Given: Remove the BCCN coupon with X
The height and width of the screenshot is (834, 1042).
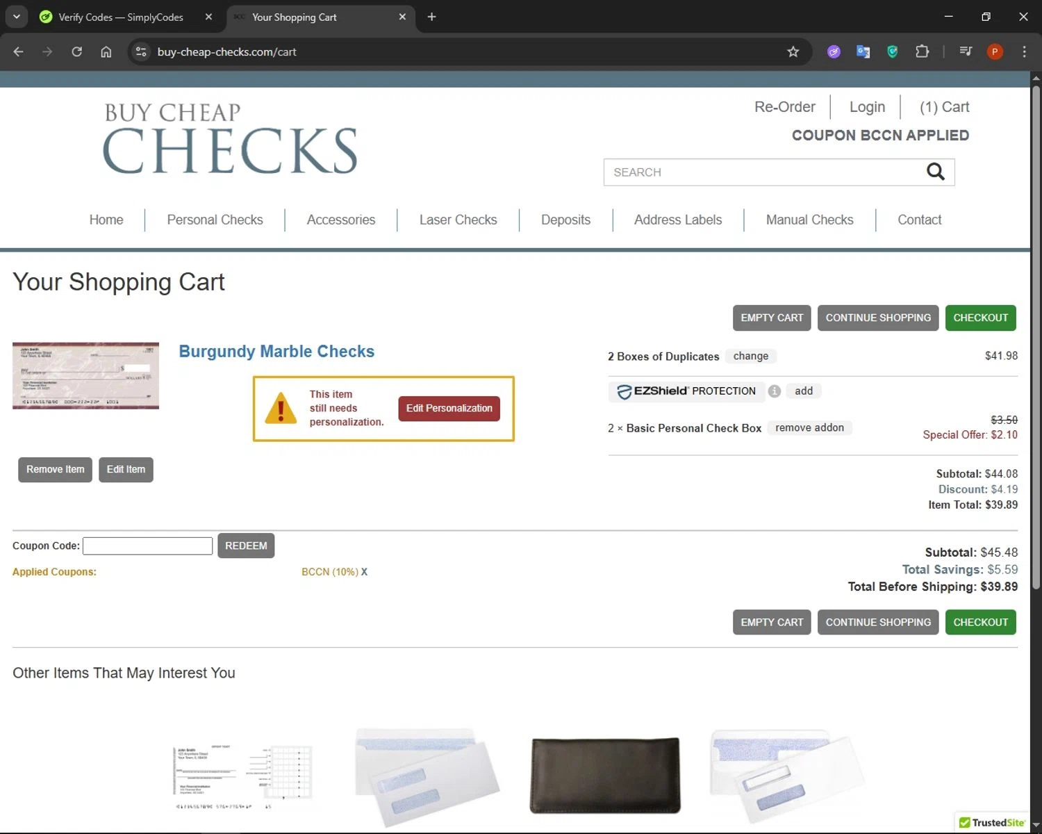Looking at the screenshot, I should 364,572.
